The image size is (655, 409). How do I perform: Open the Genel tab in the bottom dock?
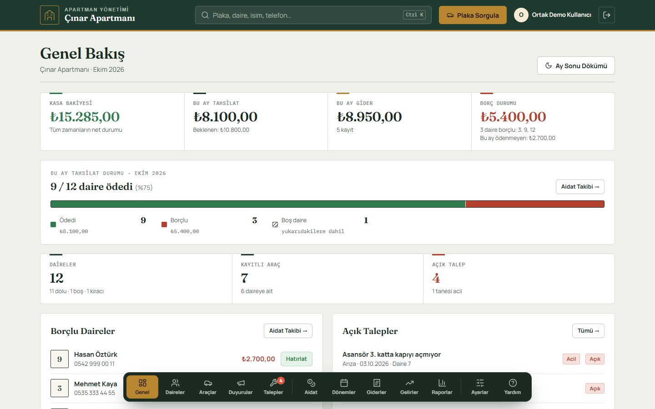[x=142, y=387]
